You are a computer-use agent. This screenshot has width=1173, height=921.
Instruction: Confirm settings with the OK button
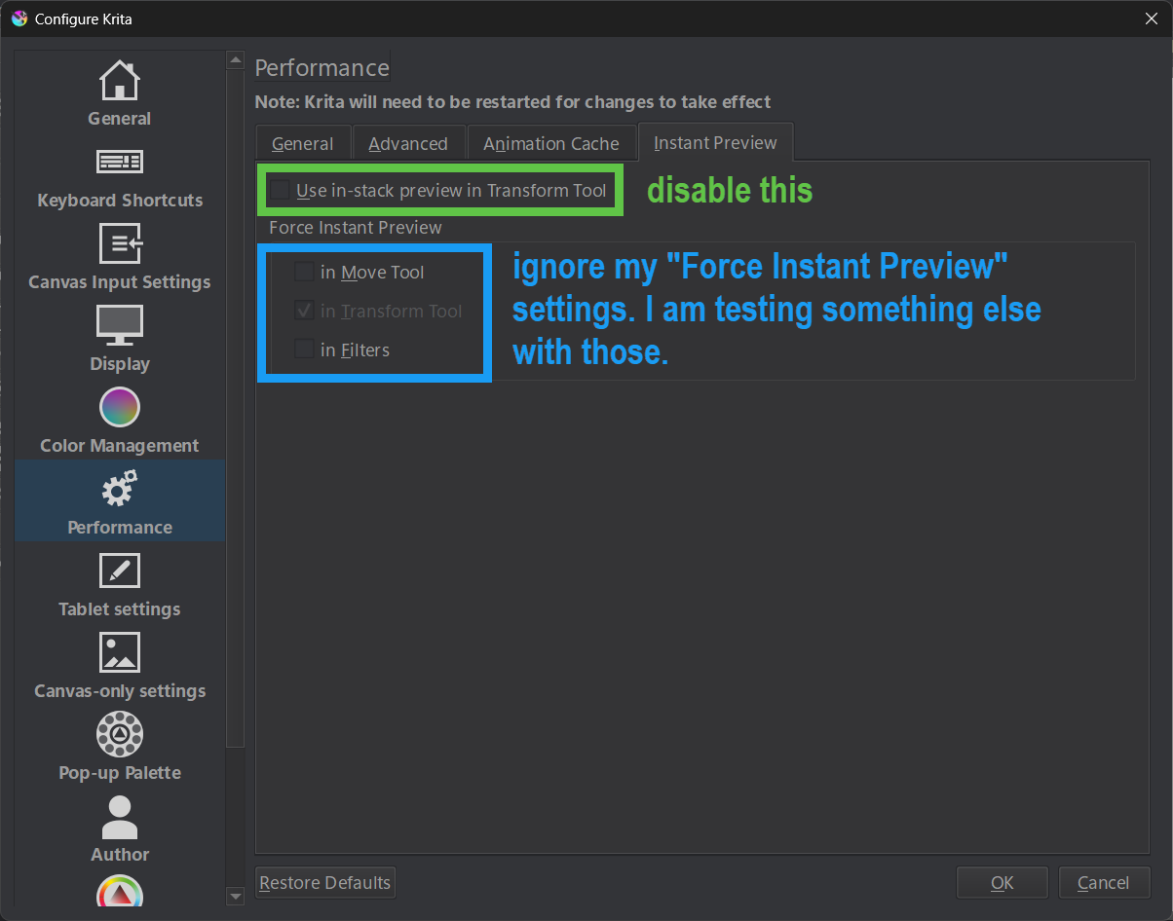coord(1002,883)
